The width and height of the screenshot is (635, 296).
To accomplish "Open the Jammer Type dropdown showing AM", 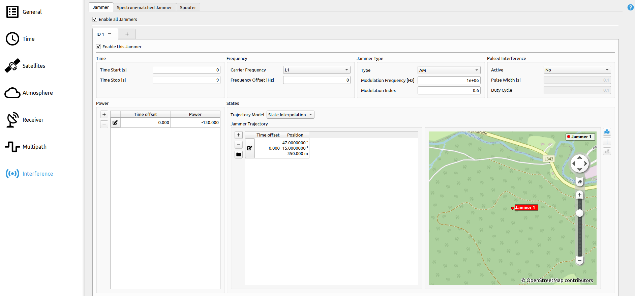I will [449, 70].
